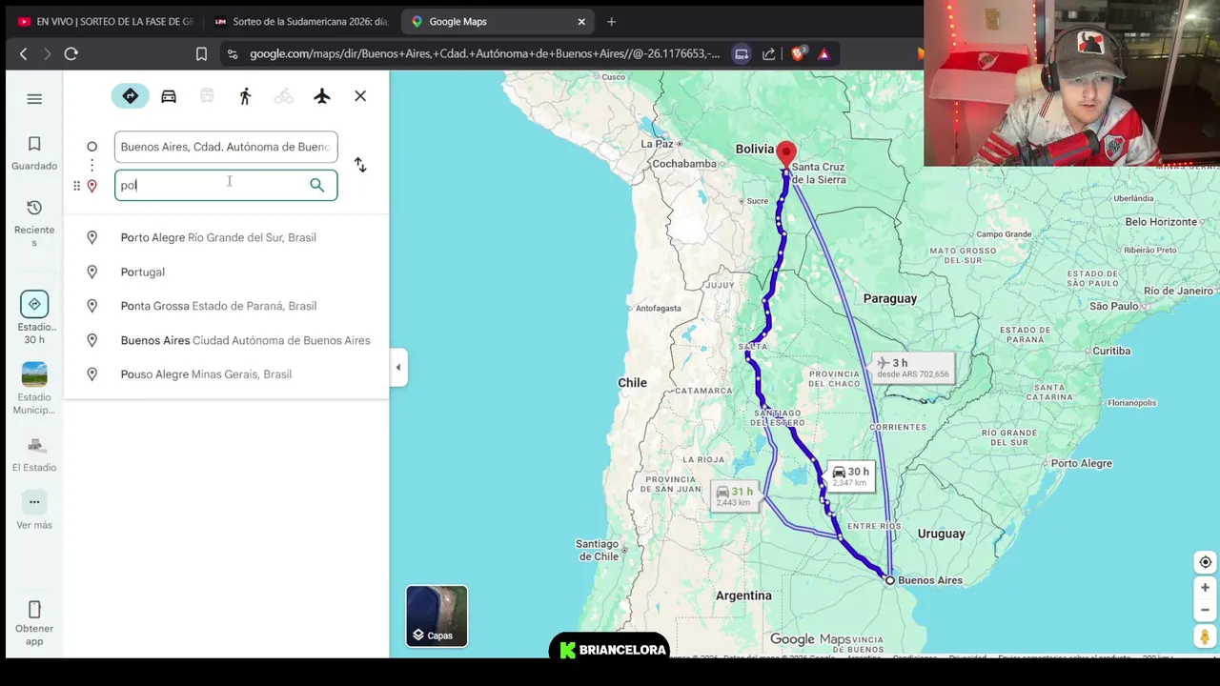The height and width of the screenshot is (686, 1220).
Task: Collapse the side panel arrow
Action: [398, 367]
